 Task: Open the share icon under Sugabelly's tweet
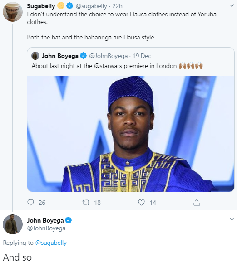pyautogui.click(x=197, y=203)
